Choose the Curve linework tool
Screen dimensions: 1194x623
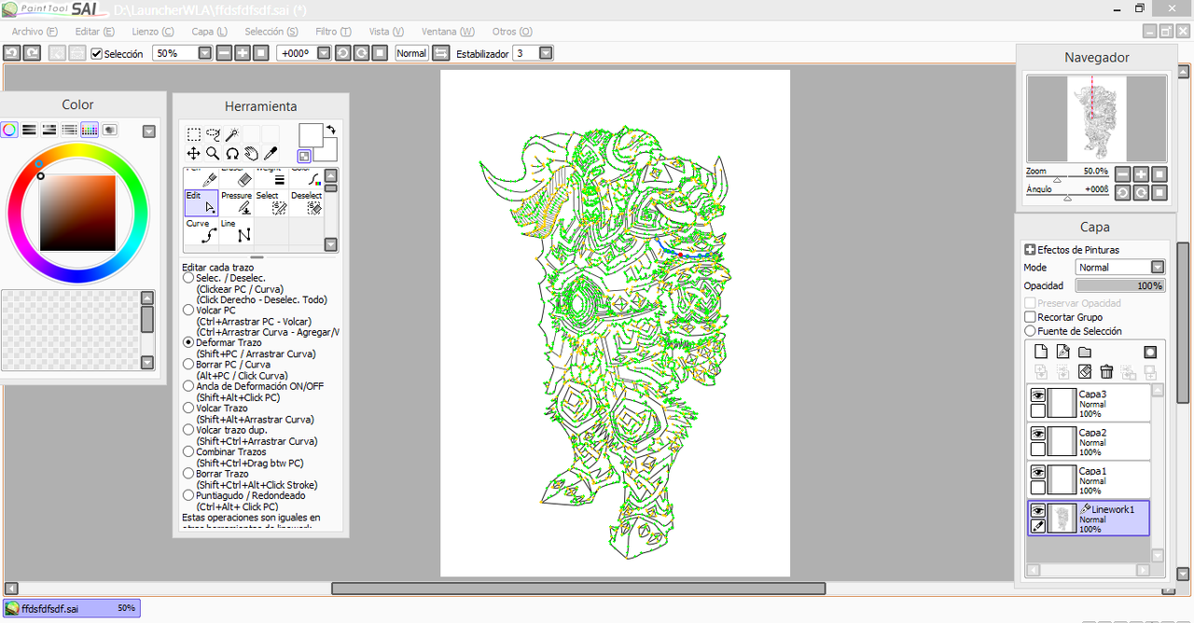point(201,230)
